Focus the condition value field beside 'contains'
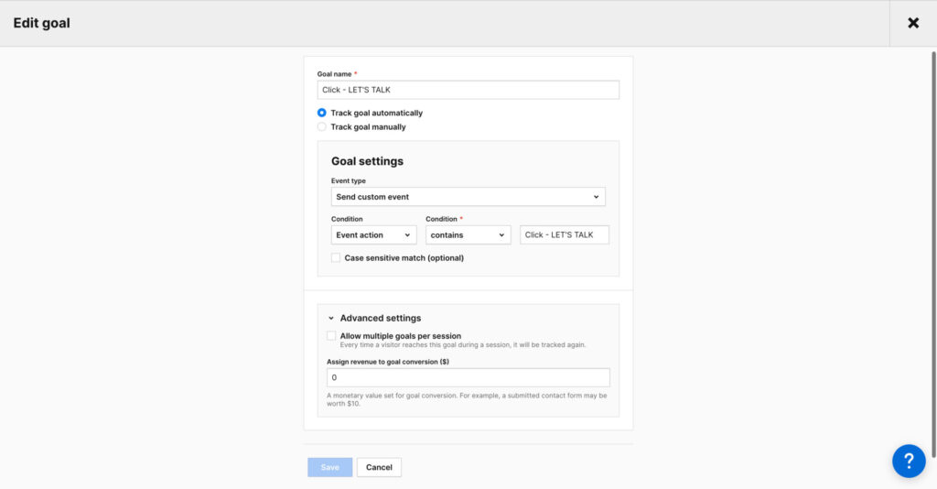Viewport: 937px width, 489px height. coord(564,235)
